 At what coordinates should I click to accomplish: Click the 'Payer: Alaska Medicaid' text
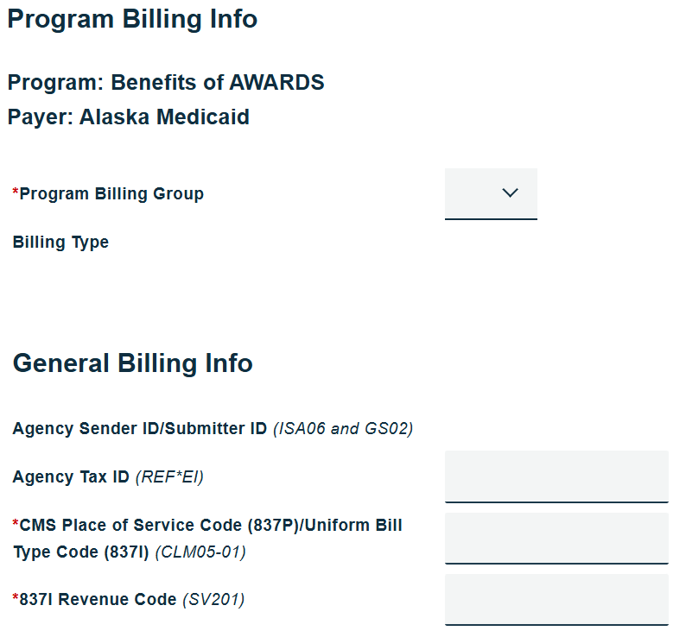click(129, 117)
